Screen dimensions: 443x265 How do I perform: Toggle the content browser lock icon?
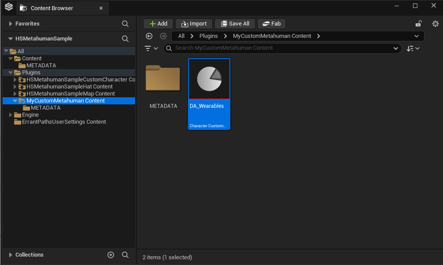tap(418, 24)
